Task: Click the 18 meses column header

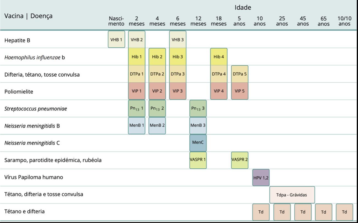Action: point(219,21)
